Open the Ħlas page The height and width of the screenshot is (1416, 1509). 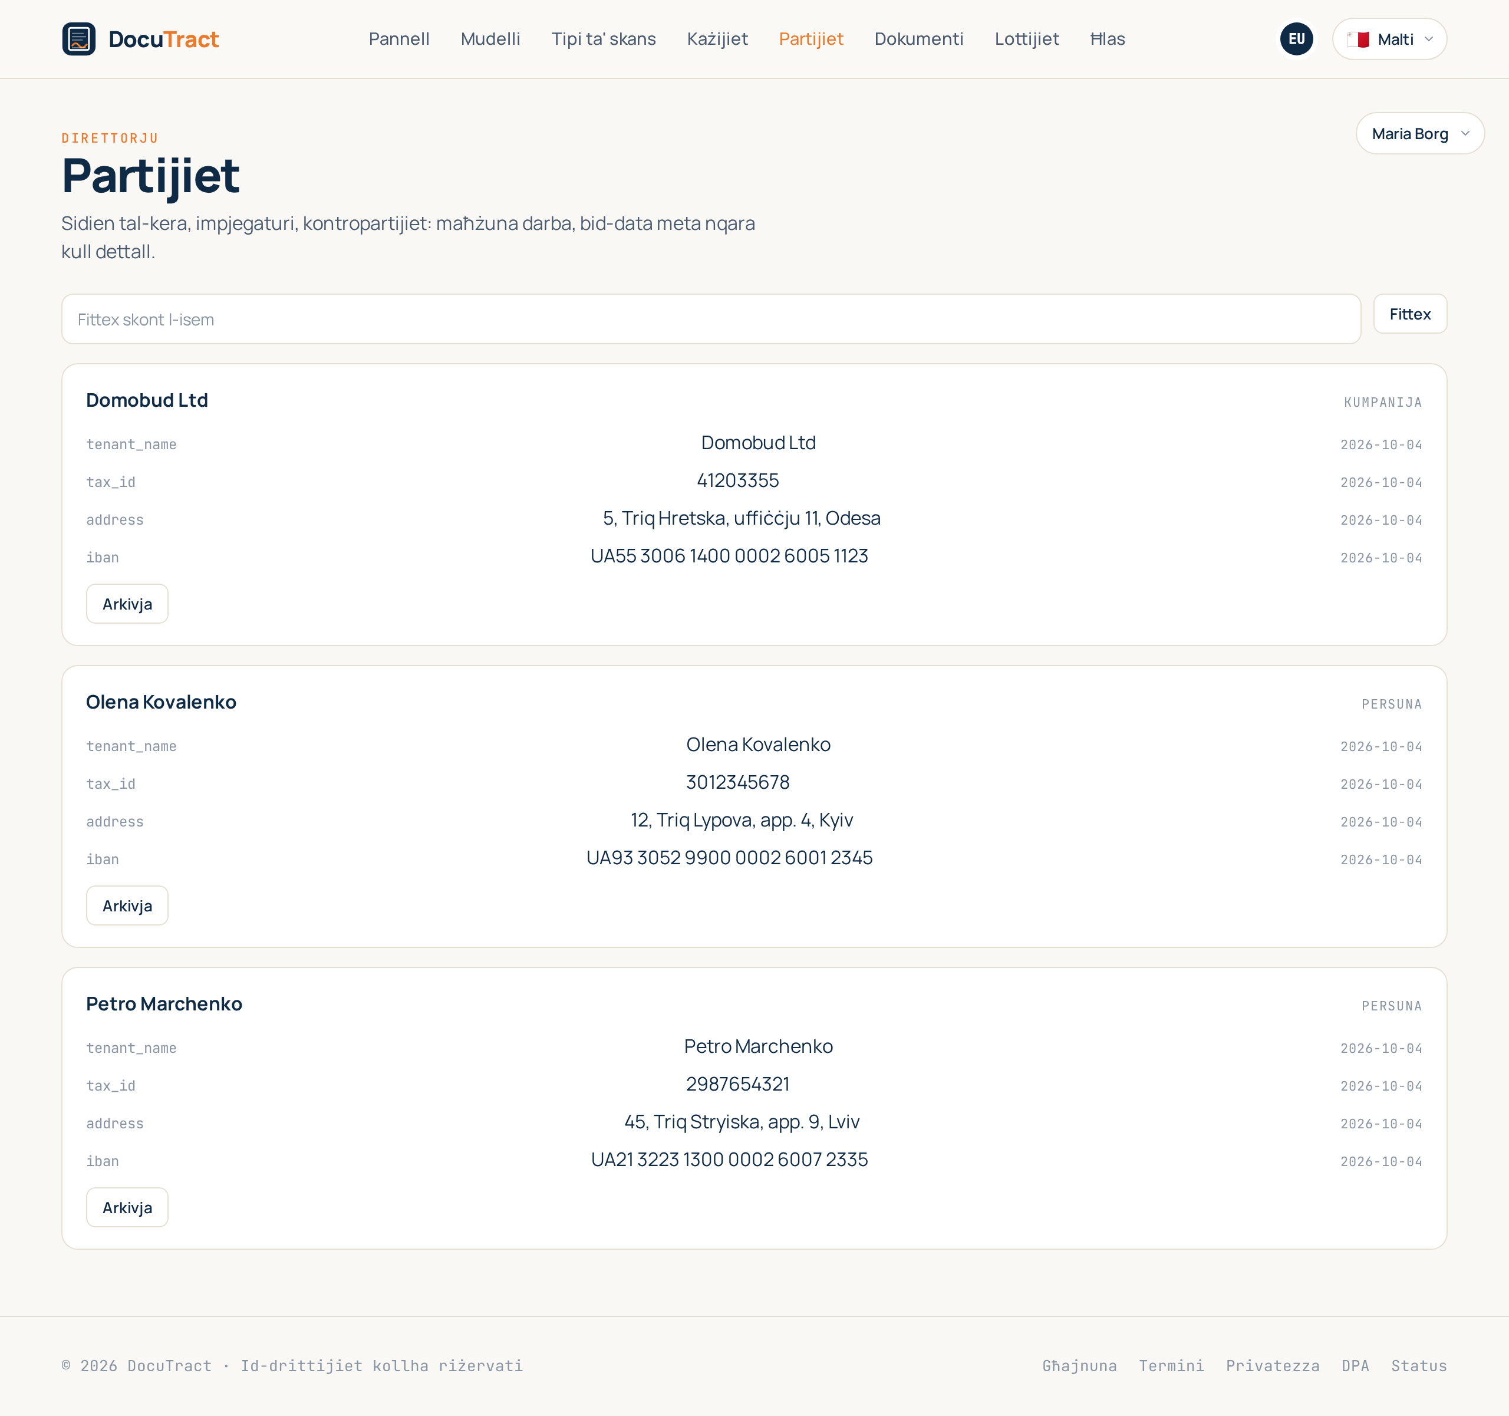[x=1108, y=39]
